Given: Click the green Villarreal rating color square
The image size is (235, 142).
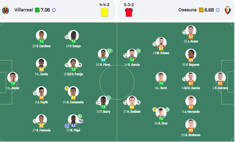Looking at the screenshot, I should point(37,10).
